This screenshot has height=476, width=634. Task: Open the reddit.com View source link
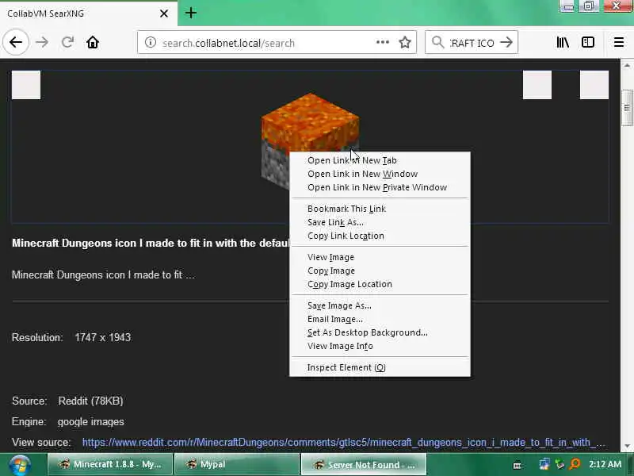[344, 443]
